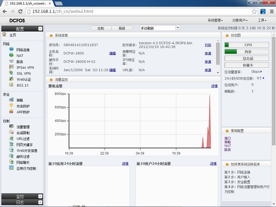Bookmark page with the star icon
The image size is (276, 207).
click(254, 11)
